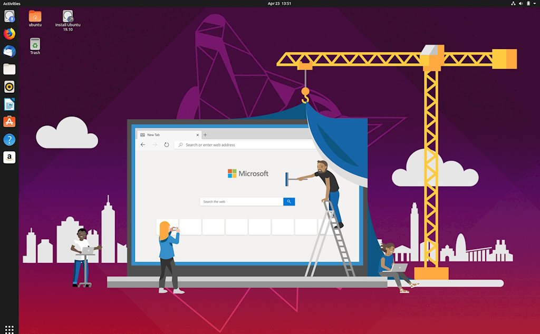Open the clock showing Apr 23 13:51
Image resolution: width=540 pixels, height=334 pixels.
279,3
